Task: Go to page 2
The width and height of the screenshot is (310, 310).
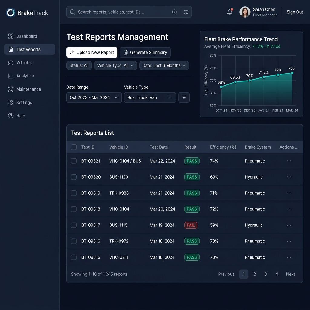Action: click(x=255, y=274)
